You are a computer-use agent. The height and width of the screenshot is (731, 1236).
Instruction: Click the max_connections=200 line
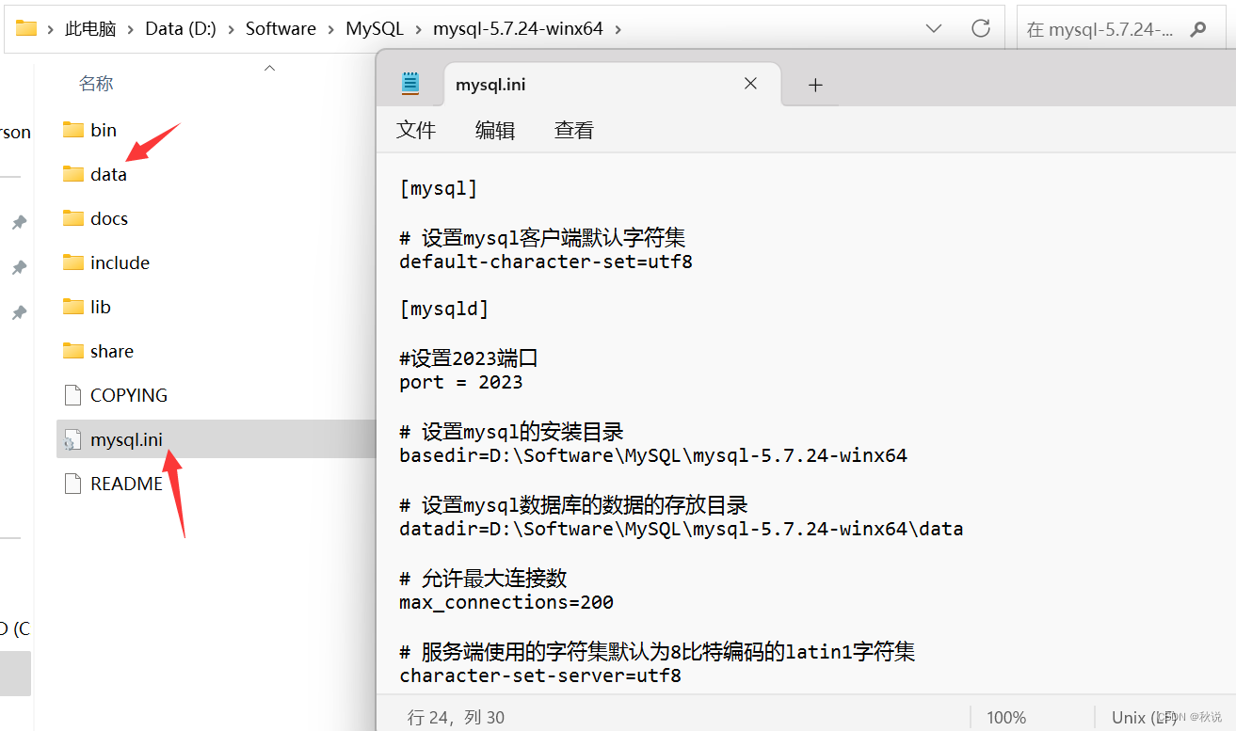pyautogui.click(x=506, y=602)
